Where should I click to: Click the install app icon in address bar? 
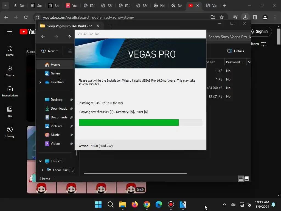(x=213, y=17)
